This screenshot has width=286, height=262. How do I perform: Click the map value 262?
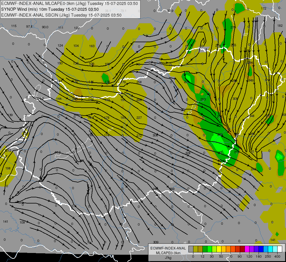click(155, 189)
